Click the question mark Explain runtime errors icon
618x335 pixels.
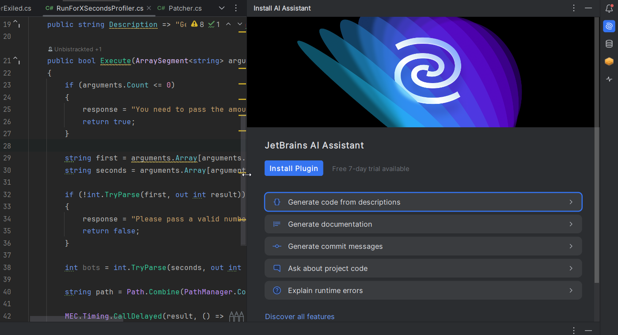(277, 290)
